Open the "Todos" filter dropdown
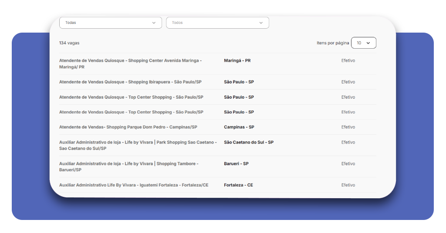The image size is (446, 233). 217,23
